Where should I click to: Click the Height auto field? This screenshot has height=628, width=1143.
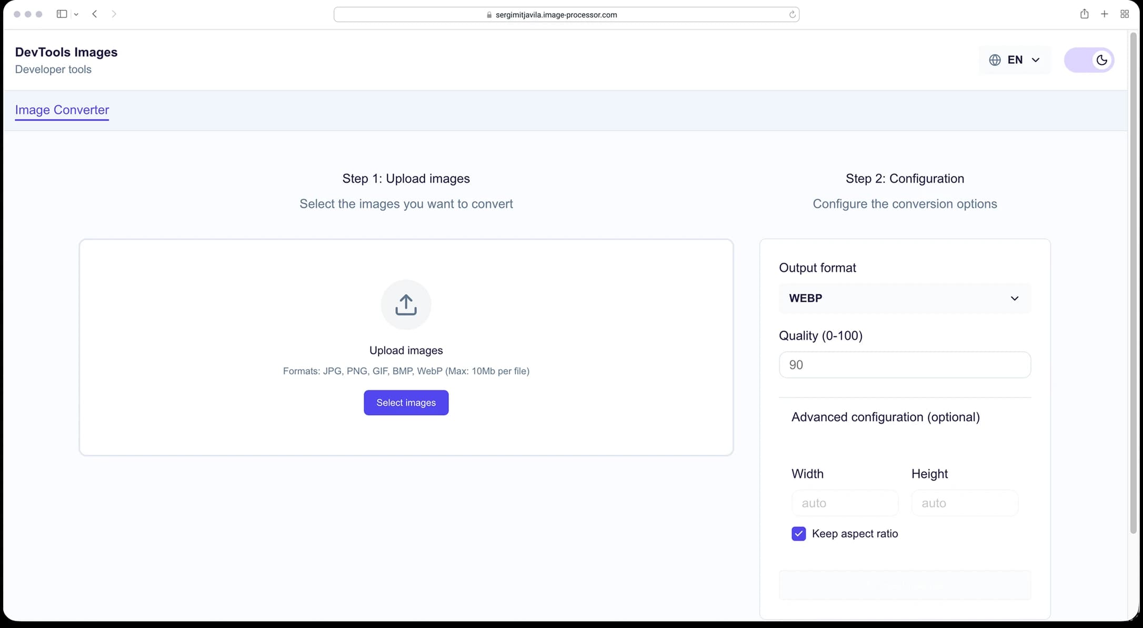pos(965,503)
